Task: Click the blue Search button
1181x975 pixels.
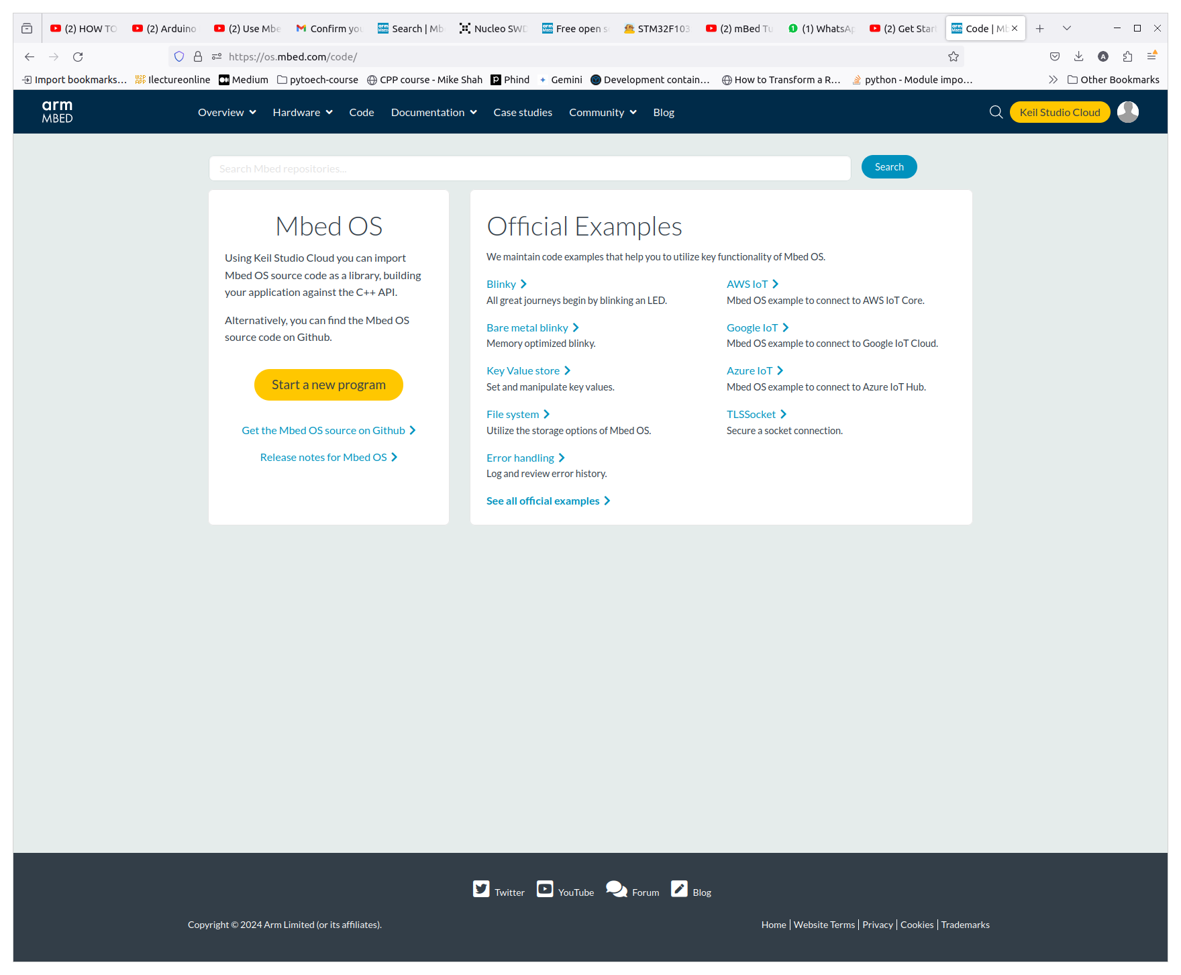Action: click(x=889, y=166)
